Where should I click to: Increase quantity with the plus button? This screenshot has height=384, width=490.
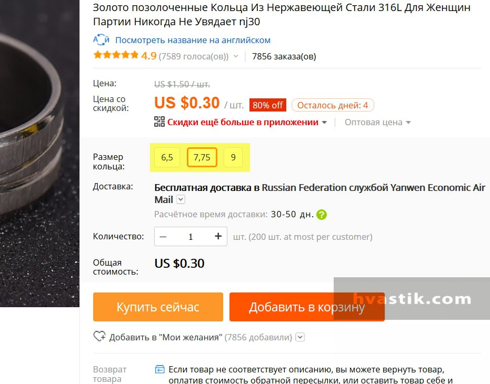pos(218,236)
